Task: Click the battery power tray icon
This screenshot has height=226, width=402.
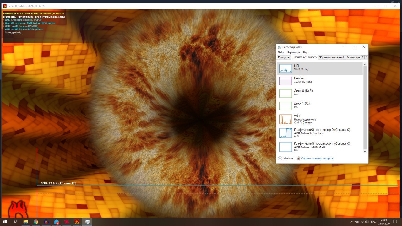Action: click(x=357, y=222)
